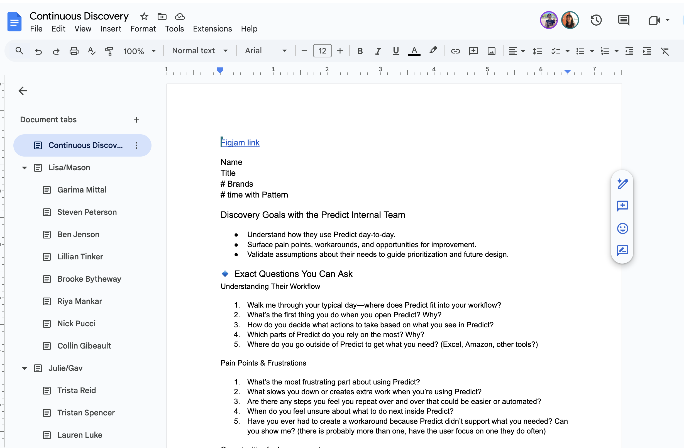Screen dimensions: 684x448
Task: Open version history clock icon
Action: point(596,20)
